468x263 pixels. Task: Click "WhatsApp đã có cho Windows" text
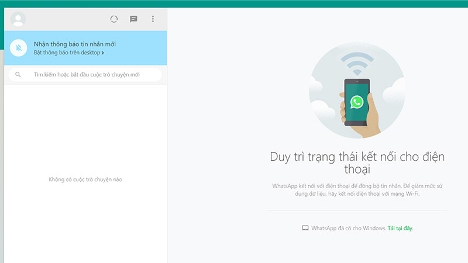tap(348, 228)
